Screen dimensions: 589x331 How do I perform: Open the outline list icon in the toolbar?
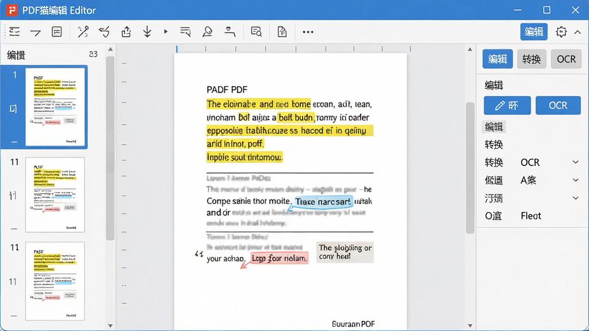pos(14,32)
